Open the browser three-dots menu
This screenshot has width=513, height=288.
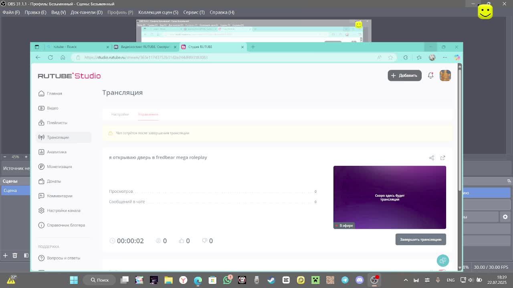pos(445,57)
